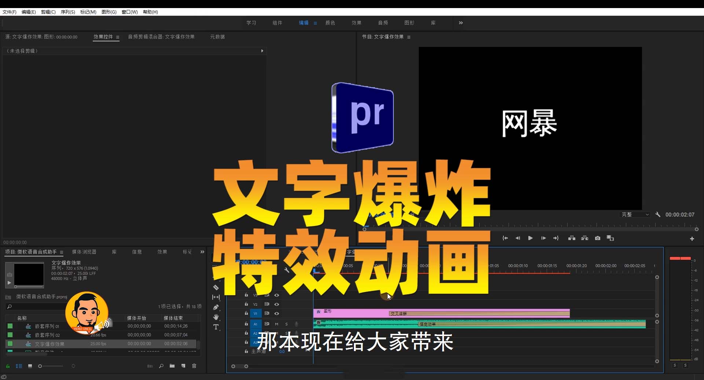Select the Pen tool
The width and height of the screenshot is (704, 380).
tap(216, 307)
